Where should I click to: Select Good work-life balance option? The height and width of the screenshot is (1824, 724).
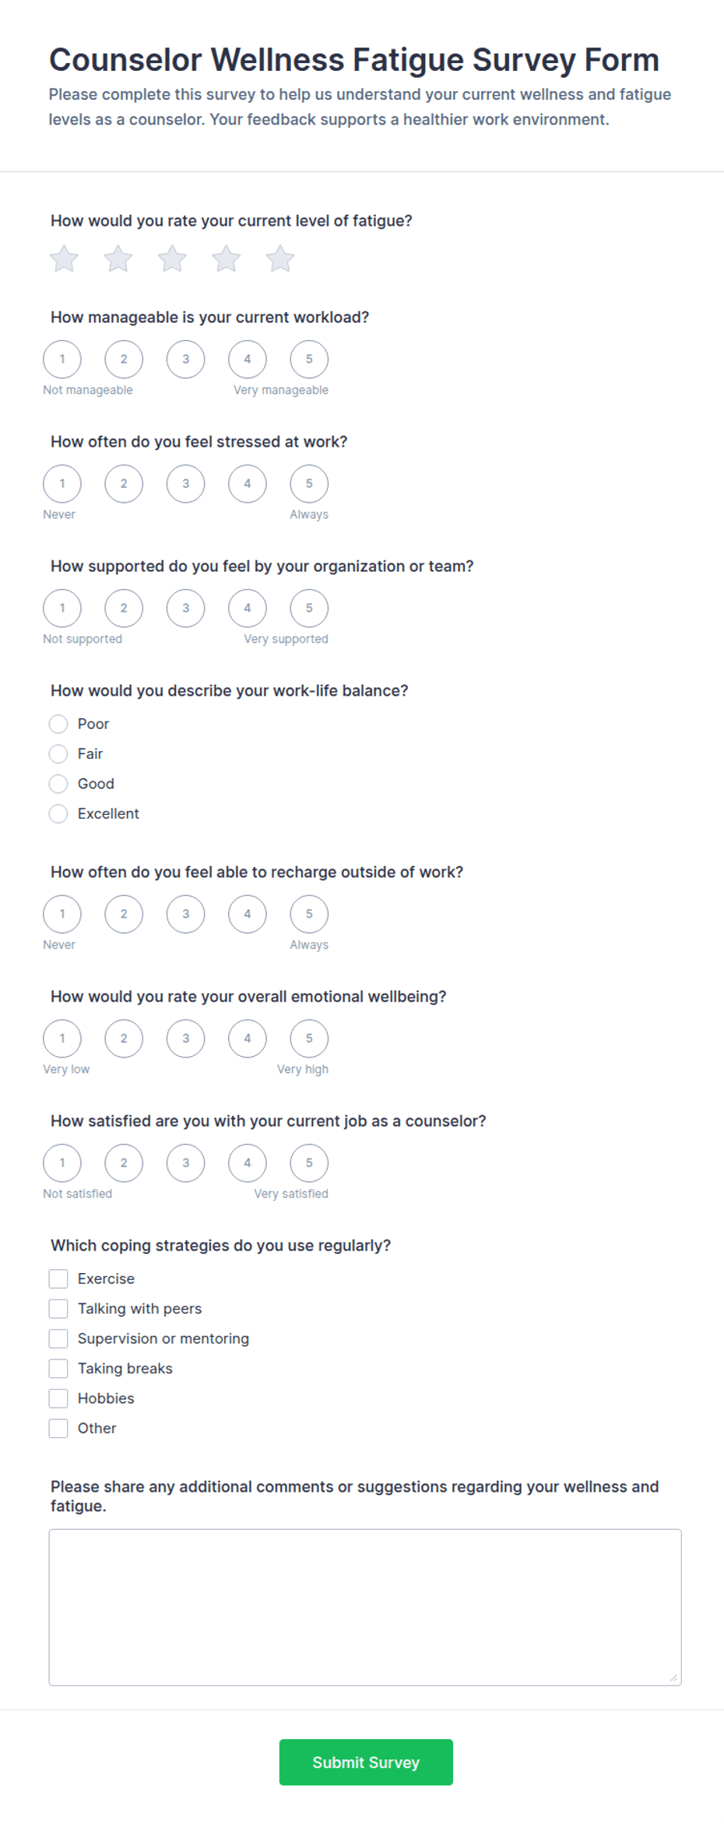coord(58,784)
